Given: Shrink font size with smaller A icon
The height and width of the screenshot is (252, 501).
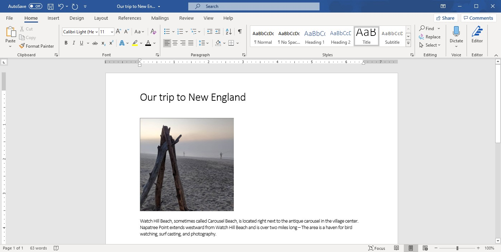Looking at the screenshot, I should pyautogui.click(x=126, y=32).
